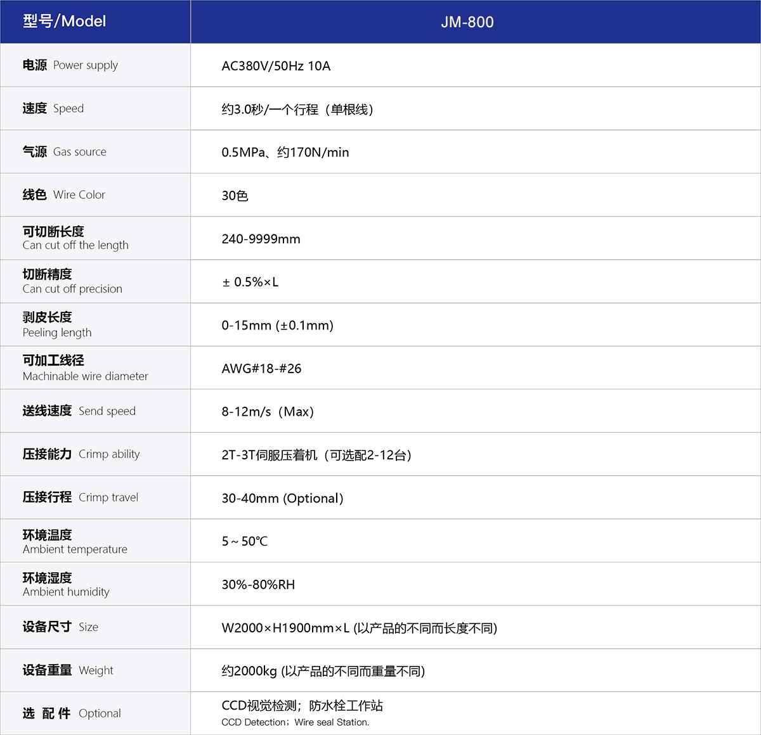Image resolution: width=761 pixels, height=735 pixels.
Task: Click the Send speed row label
Action: [79, 411]
